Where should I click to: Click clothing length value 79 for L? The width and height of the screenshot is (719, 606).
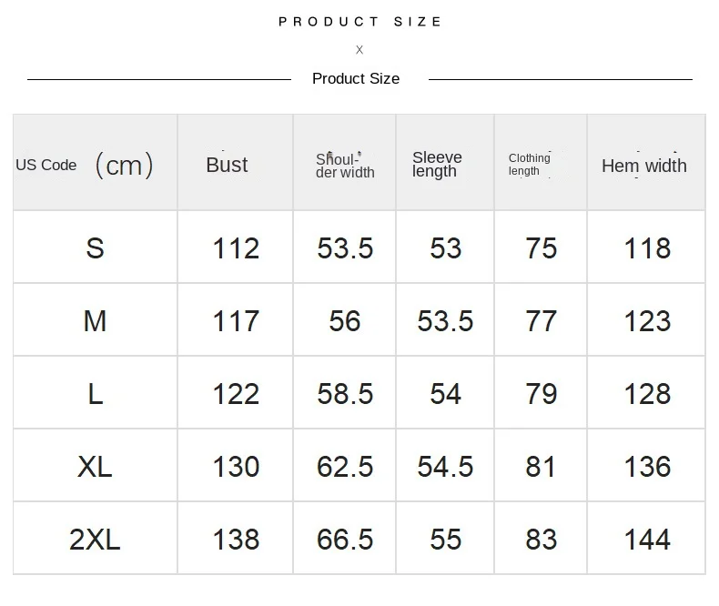pyautogui.click(x=542, y=393)
